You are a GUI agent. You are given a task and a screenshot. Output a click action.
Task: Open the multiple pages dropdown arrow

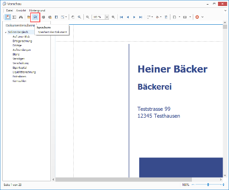point(152,17)
